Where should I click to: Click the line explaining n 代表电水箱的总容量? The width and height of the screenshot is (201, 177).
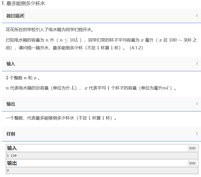(x=91, y=88)
